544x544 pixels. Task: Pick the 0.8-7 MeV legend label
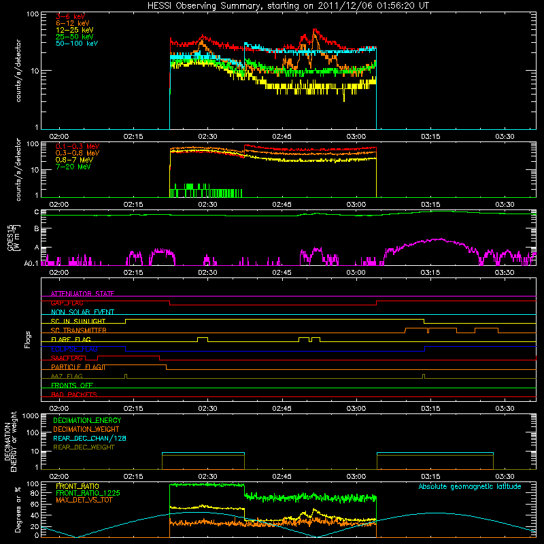(x=74, y=160)
